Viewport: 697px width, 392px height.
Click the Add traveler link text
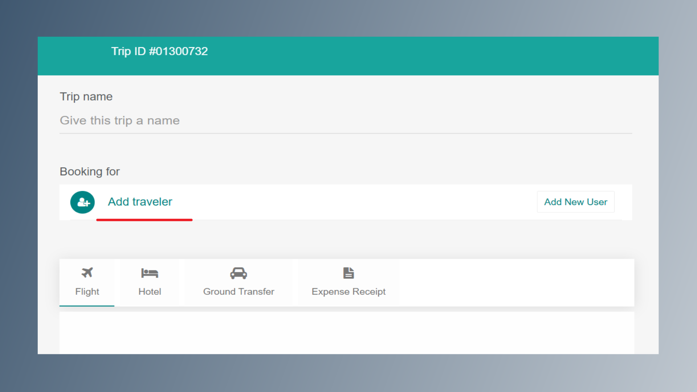[140, 202]
